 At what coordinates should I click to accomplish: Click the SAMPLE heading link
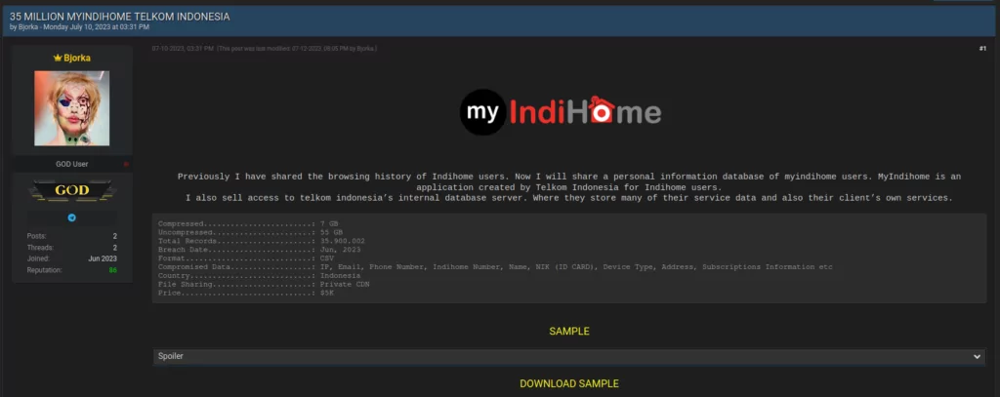tap(569, 332)
